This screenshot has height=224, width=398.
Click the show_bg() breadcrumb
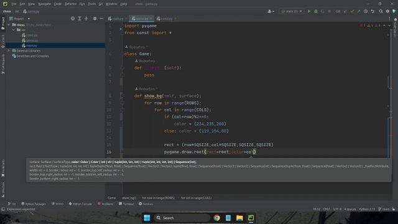pos(129,198)
